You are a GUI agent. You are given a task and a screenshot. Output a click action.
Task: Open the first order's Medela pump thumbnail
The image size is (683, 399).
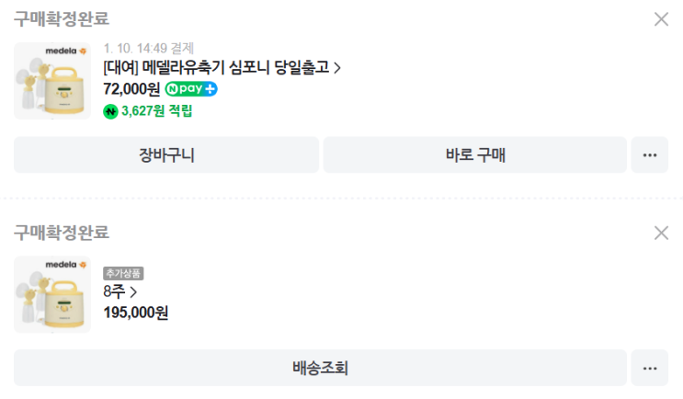pos(52,81)
